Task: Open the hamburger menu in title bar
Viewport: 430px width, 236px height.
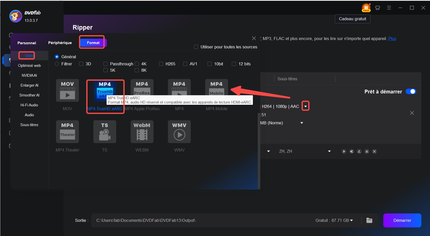Action: (x=389, y=8)
